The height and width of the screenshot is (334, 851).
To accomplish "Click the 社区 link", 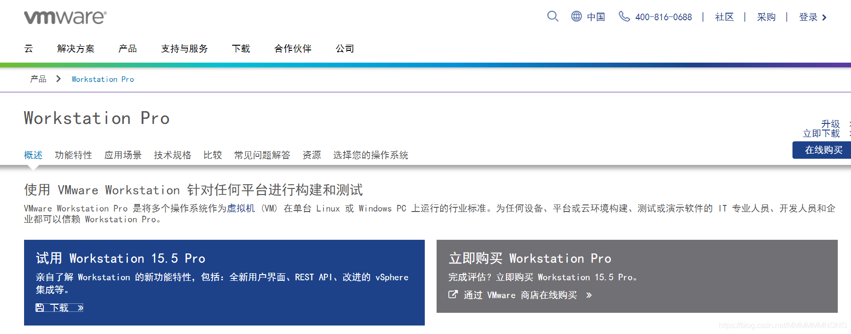I will point(724,17).
